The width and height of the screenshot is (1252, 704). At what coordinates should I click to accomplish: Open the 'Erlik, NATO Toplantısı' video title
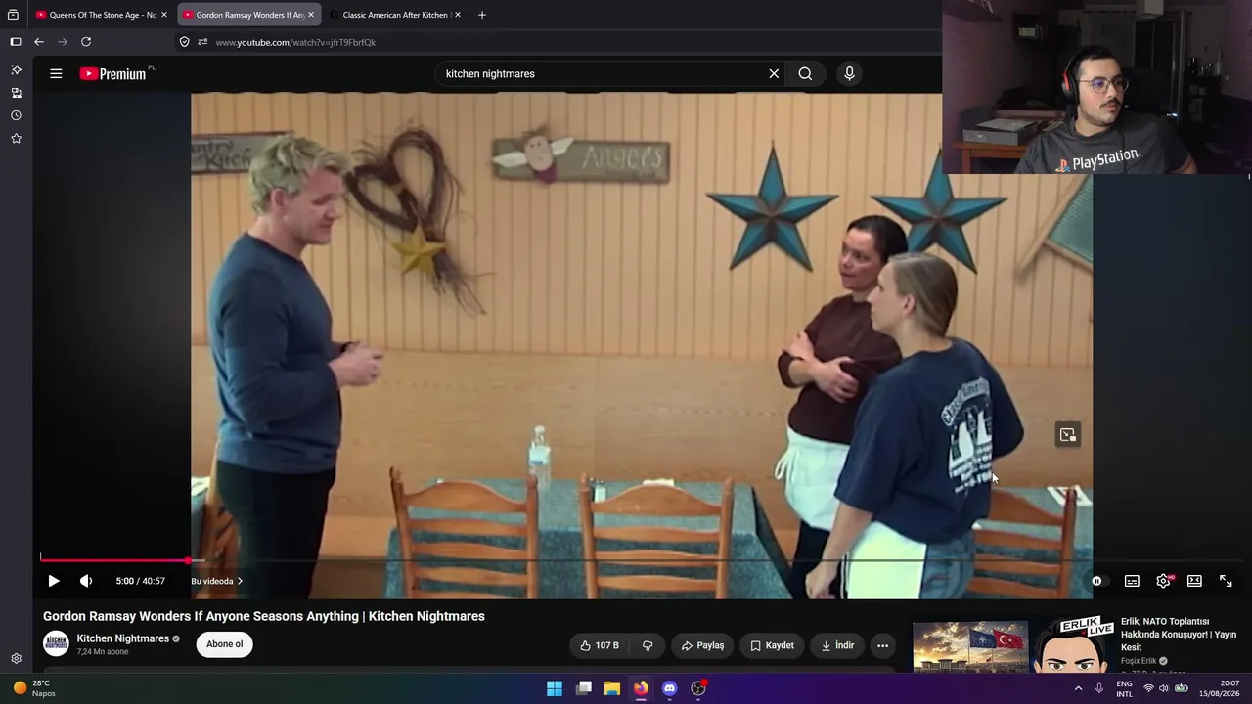click(1179, 634)
